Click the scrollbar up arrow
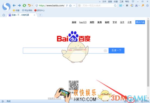The height and width of the screenshot is (103, 150). [x=148, y=19]
